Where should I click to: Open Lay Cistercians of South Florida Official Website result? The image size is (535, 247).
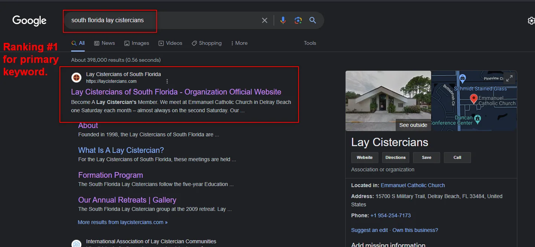click(x=176, y=92)
